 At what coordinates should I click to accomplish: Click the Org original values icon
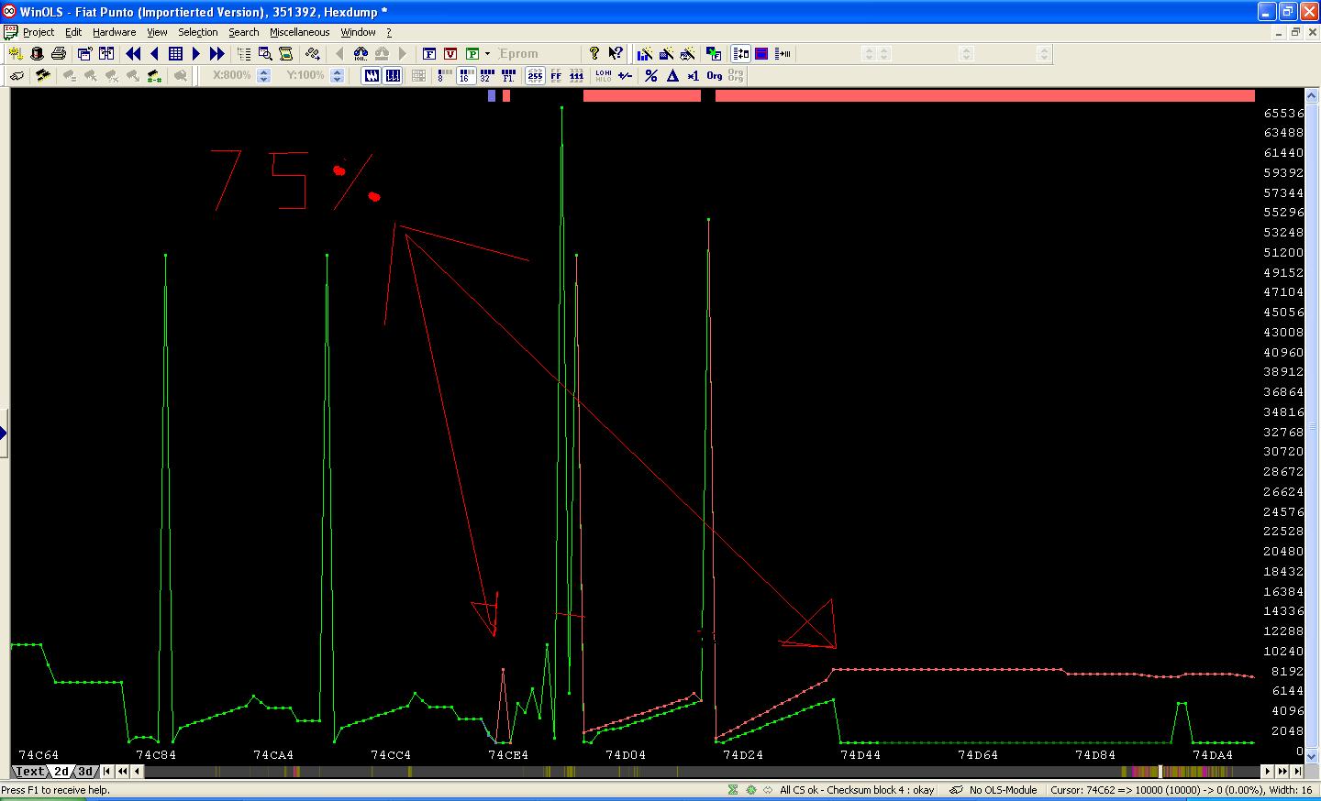pos(715,76)
